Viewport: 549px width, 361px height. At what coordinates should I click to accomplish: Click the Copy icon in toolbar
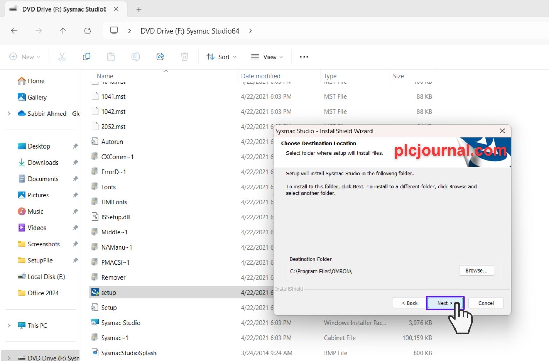pyautogui.click(x=86, y=57)
